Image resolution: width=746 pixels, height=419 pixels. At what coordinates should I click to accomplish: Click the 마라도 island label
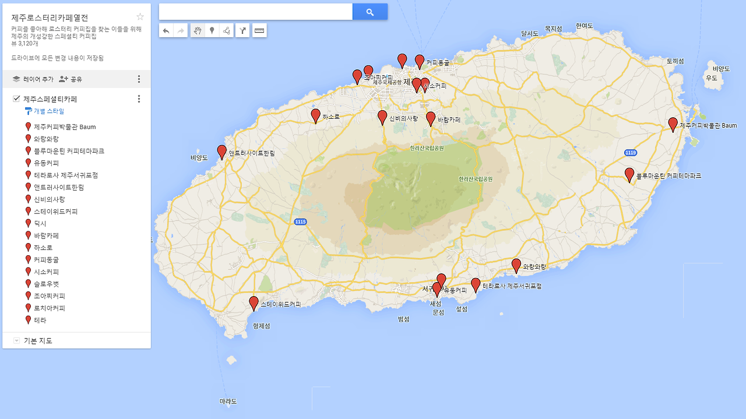click(x=228, y=402)
